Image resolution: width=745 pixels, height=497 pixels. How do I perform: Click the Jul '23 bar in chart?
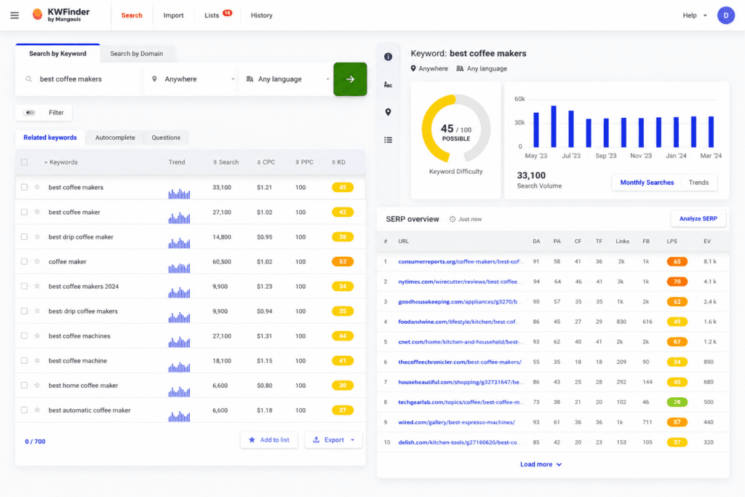click(x=571, y=128)
